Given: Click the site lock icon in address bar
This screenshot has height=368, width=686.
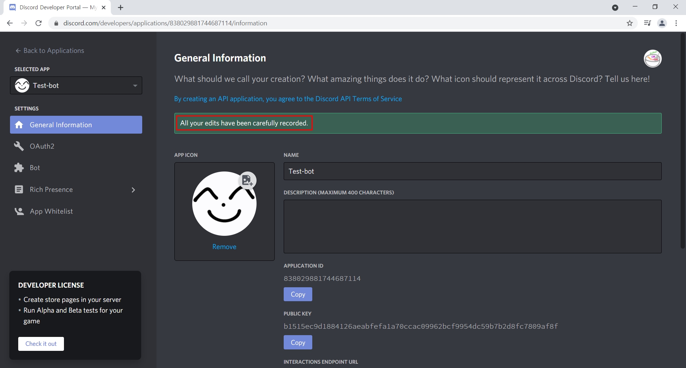Looking at the screenshot, I should [56, 23].
